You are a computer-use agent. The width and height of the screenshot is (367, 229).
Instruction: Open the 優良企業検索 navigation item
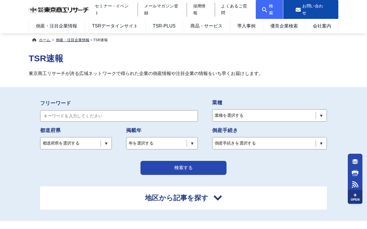pyautogui.click(x=284, y=26)
